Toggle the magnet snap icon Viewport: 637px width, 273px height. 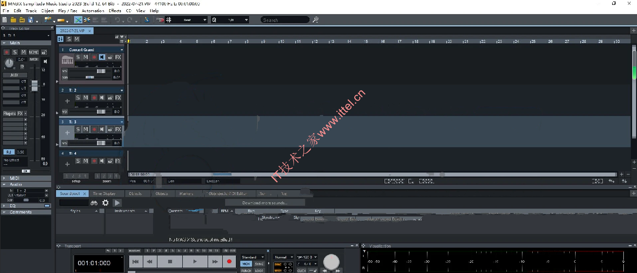[160, 20]
